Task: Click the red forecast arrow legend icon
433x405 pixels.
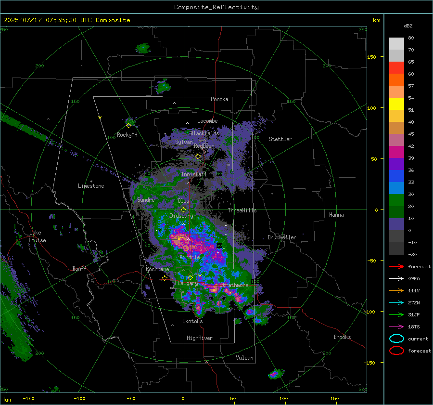Action: pos(396,266)
